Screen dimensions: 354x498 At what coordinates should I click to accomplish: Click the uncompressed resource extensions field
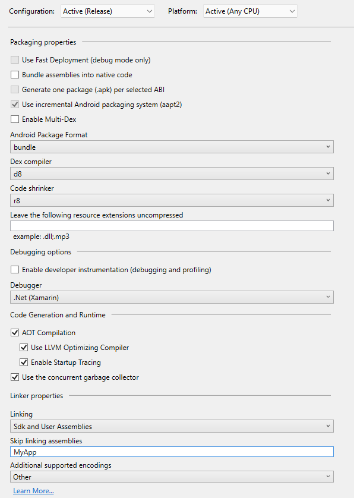(172, 226)
